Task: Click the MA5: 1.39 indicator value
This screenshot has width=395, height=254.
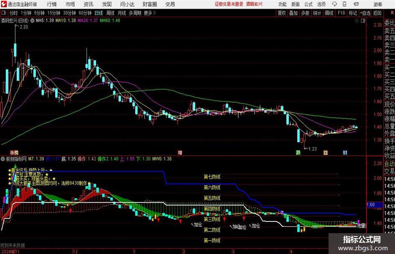Action: tap(45, 20)
